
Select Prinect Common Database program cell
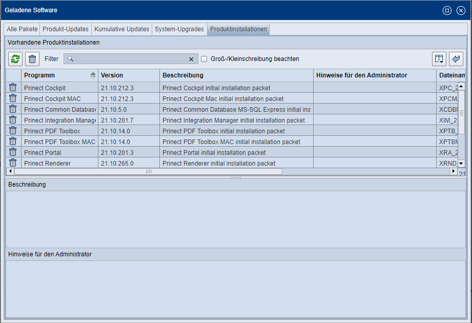(59, 110)
